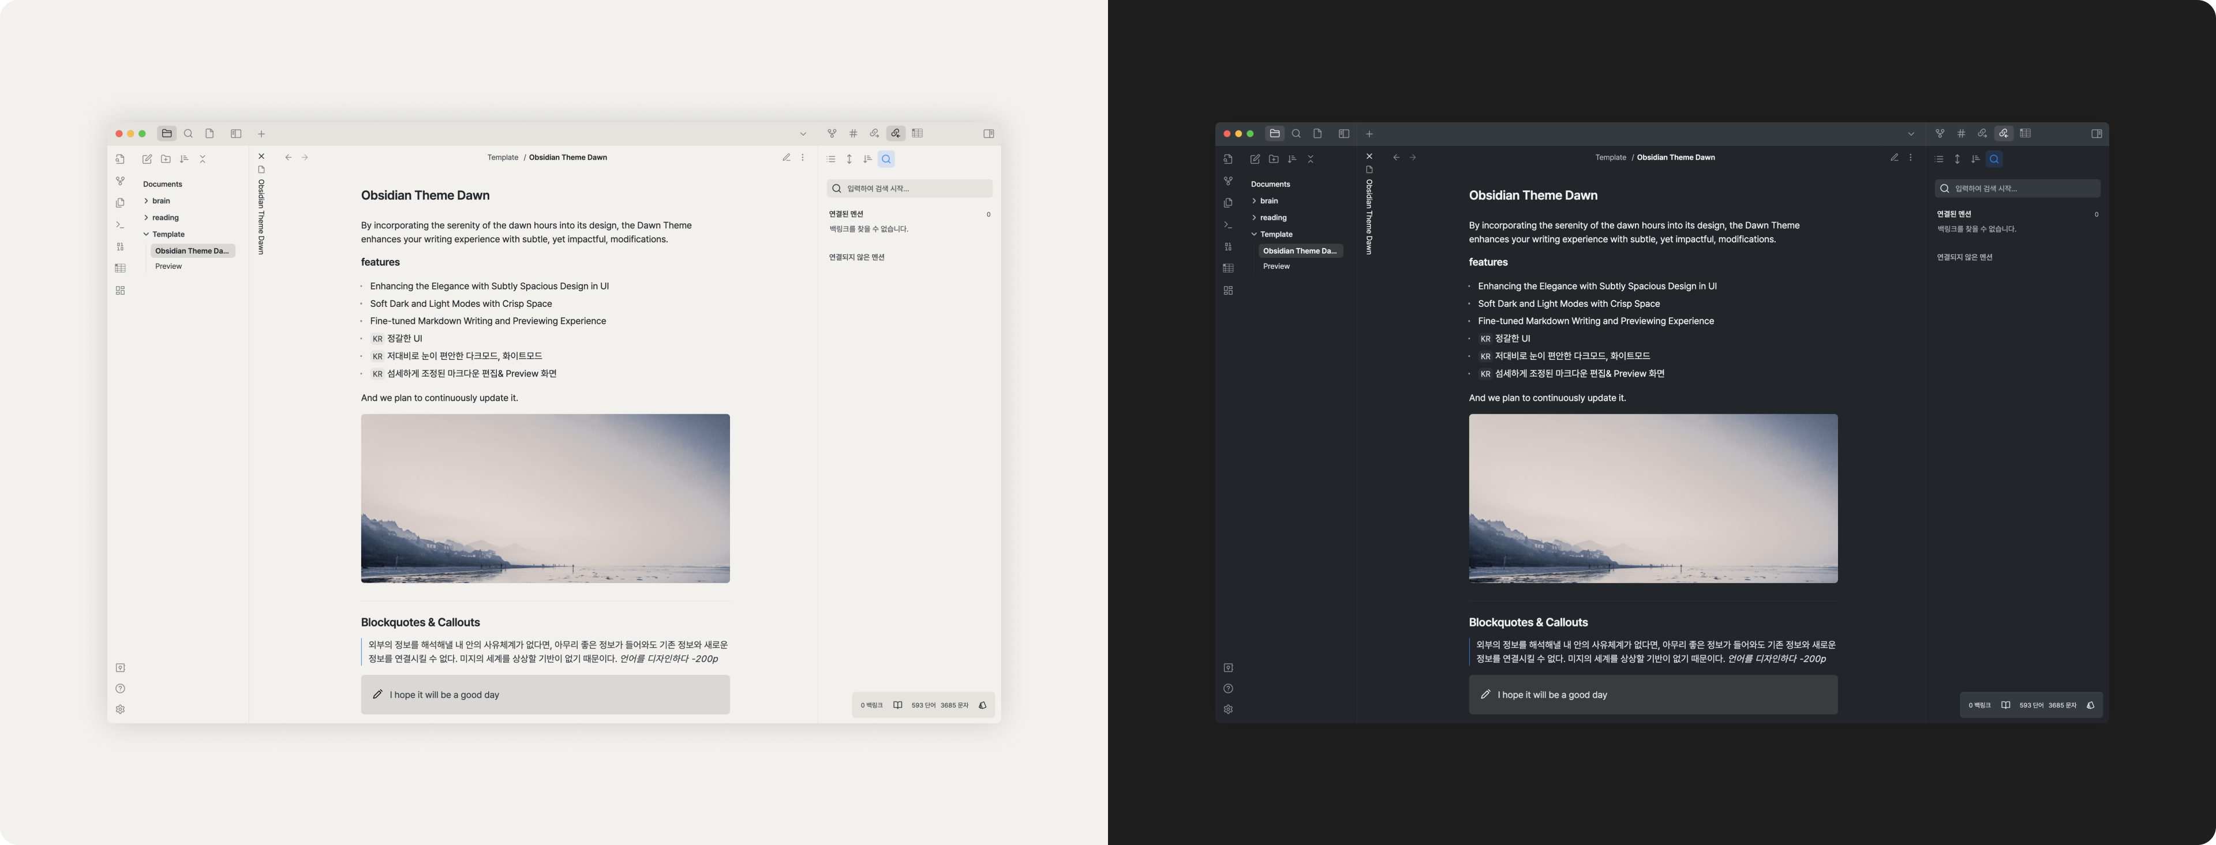Toggle left sidebar in light window
This screenshot has height=845, width=2216.
click(x=235, y=133)
